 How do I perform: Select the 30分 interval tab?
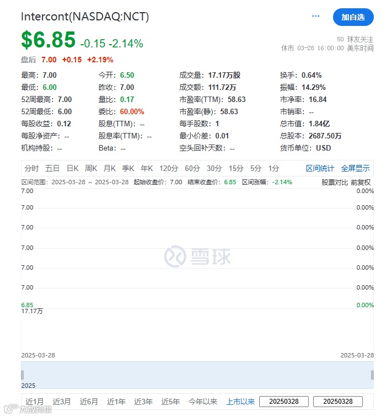pyautogui.click(x=214, y=168)
